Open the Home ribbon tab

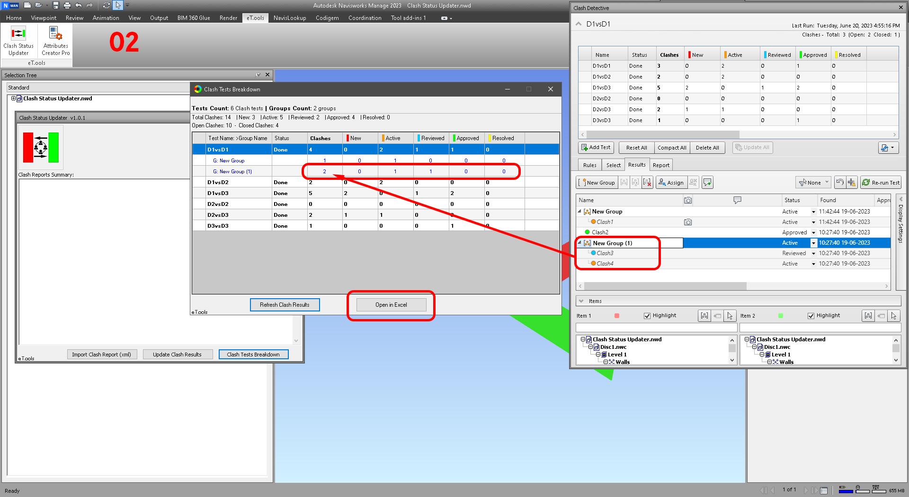(x=14, y=18)
